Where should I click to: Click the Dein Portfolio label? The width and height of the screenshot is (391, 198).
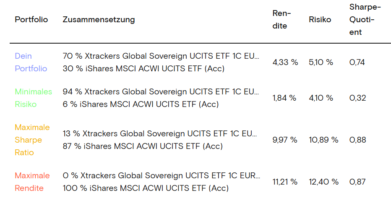pos(31,62)
